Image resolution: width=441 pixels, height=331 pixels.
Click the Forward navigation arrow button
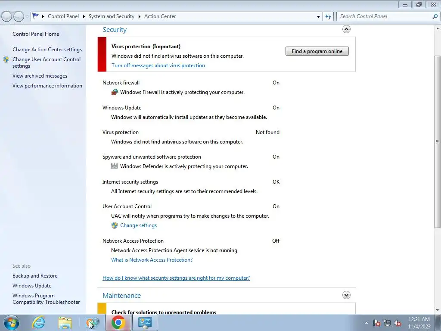(x=18, y=17)
